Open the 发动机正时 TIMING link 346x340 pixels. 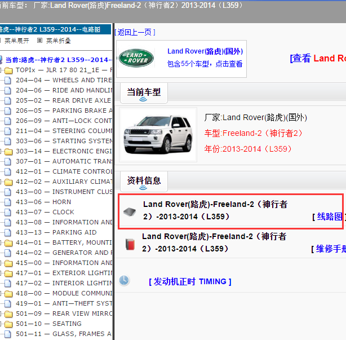tap(190, 282)
